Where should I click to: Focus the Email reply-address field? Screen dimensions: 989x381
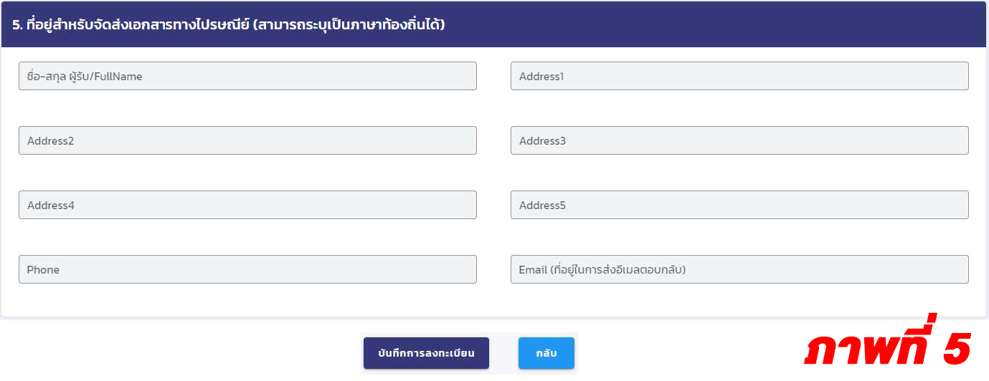tap(739, 269)
